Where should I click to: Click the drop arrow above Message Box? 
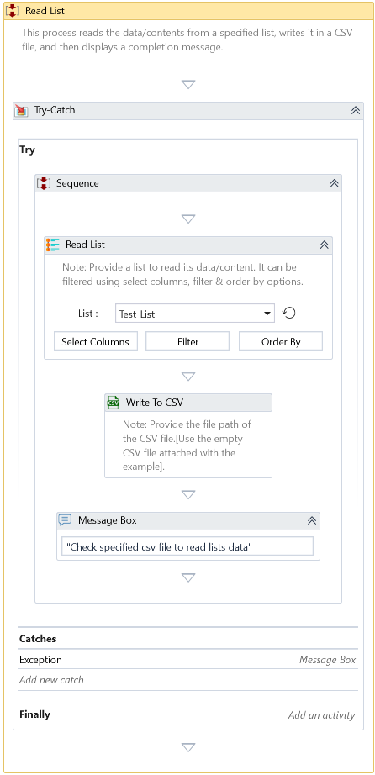pyautogui.click(x=188, y=494)
